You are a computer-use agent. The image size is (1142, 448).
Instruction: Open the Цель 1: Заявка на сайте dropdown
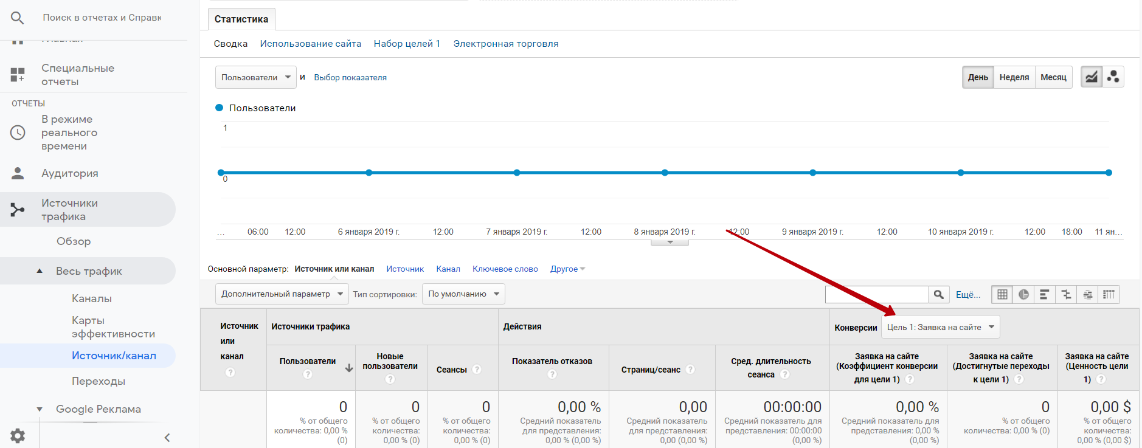[940, 327]
